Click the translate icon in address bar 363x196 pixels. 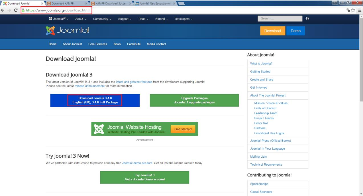(348, 11)
